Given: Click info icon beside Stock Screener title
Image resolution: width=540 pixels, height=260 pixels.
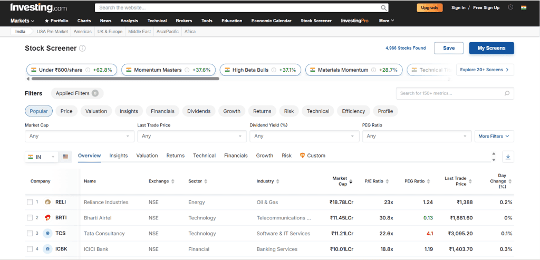Looking at the screenshot, I should 82,48.
